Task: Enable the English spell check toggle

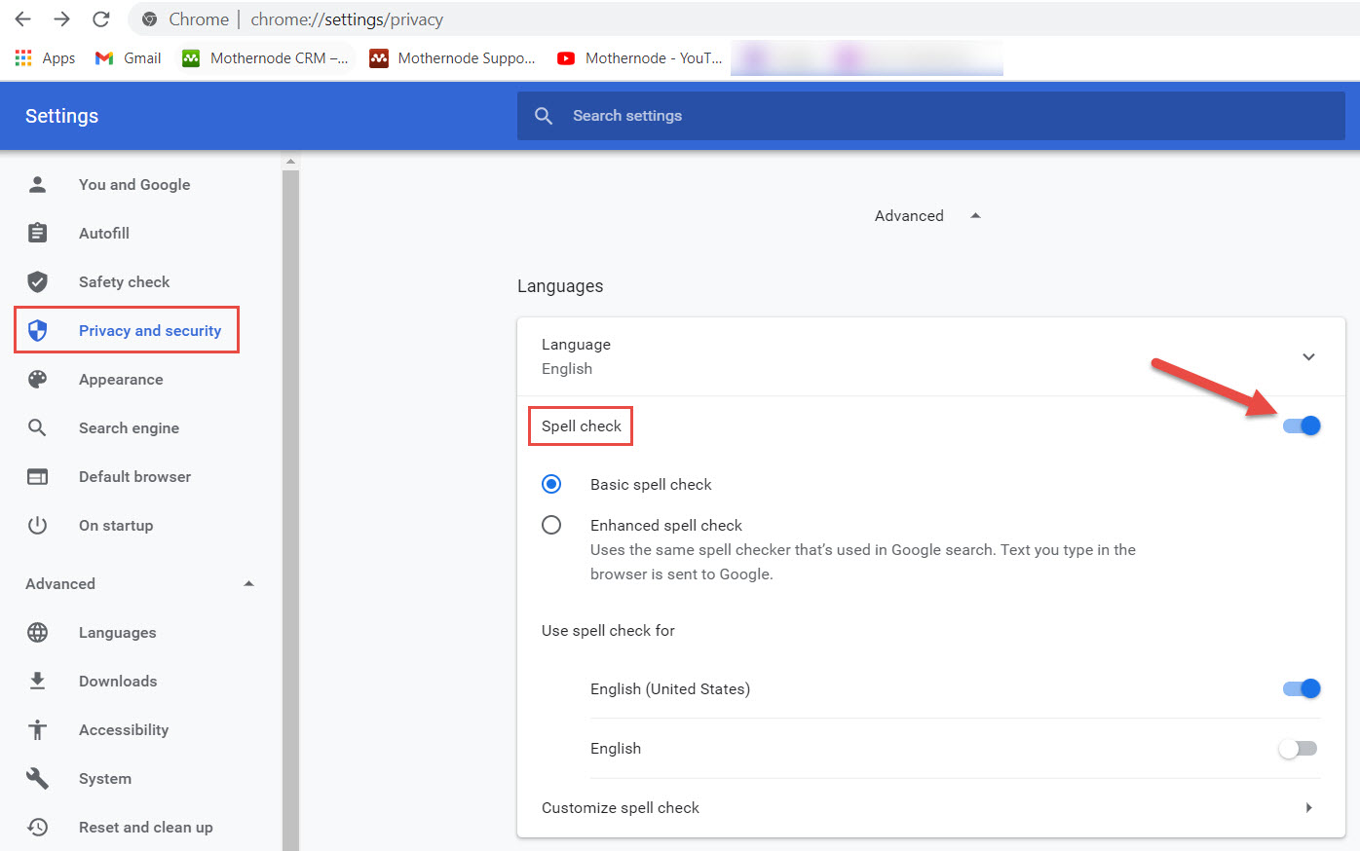Action: pos(1298,748)
